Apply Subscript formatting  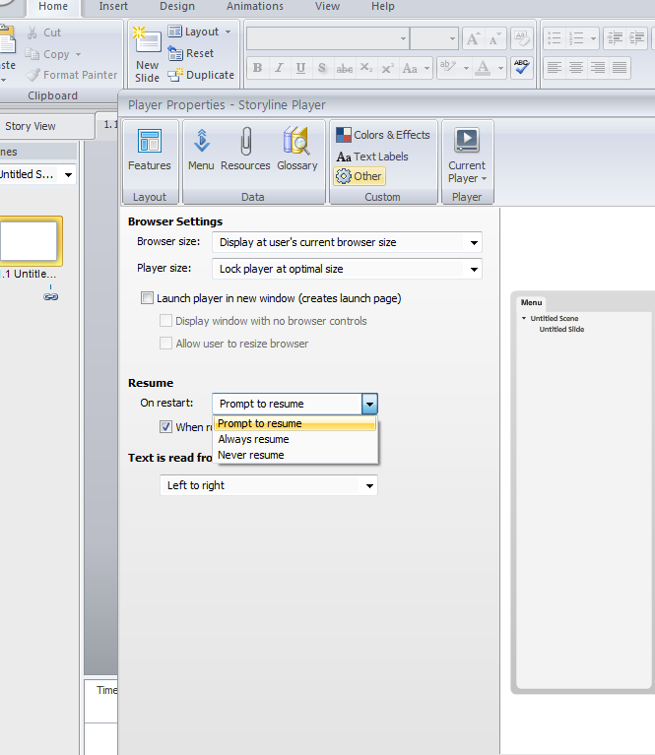366,68
